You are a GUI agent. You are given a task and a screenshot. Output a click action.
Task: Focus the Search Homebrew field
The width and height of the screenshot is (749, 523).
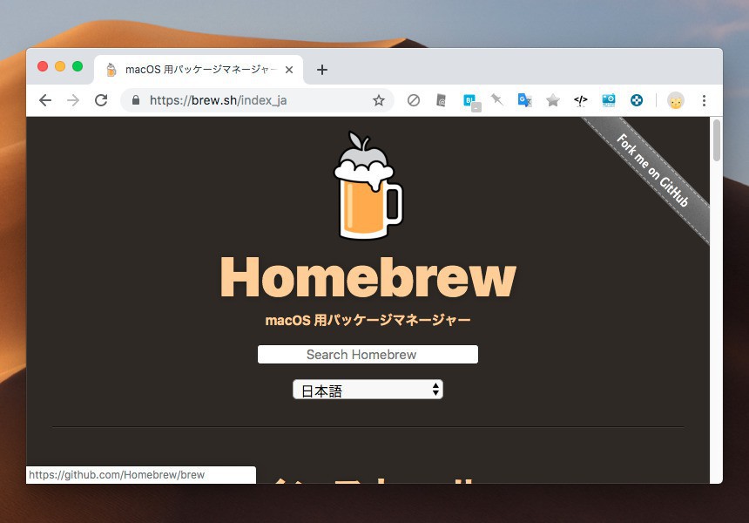(x=368, y=354)
